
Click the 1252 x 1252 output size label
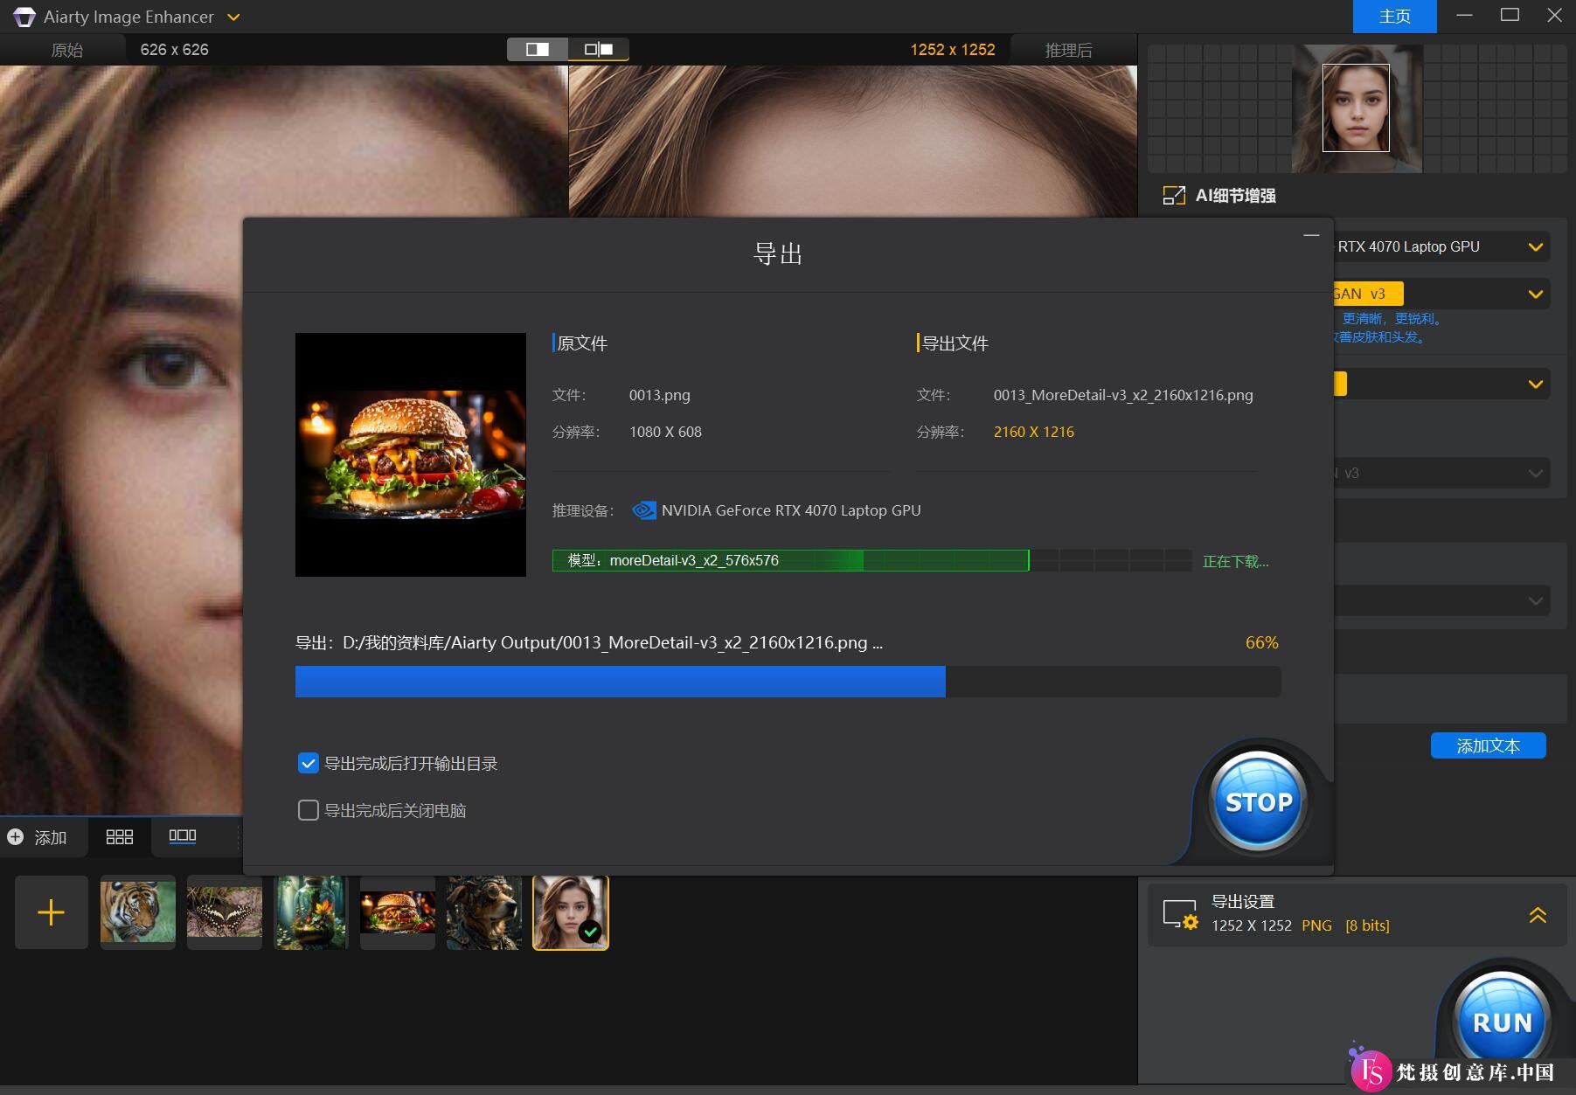click(x=953, y=50)
